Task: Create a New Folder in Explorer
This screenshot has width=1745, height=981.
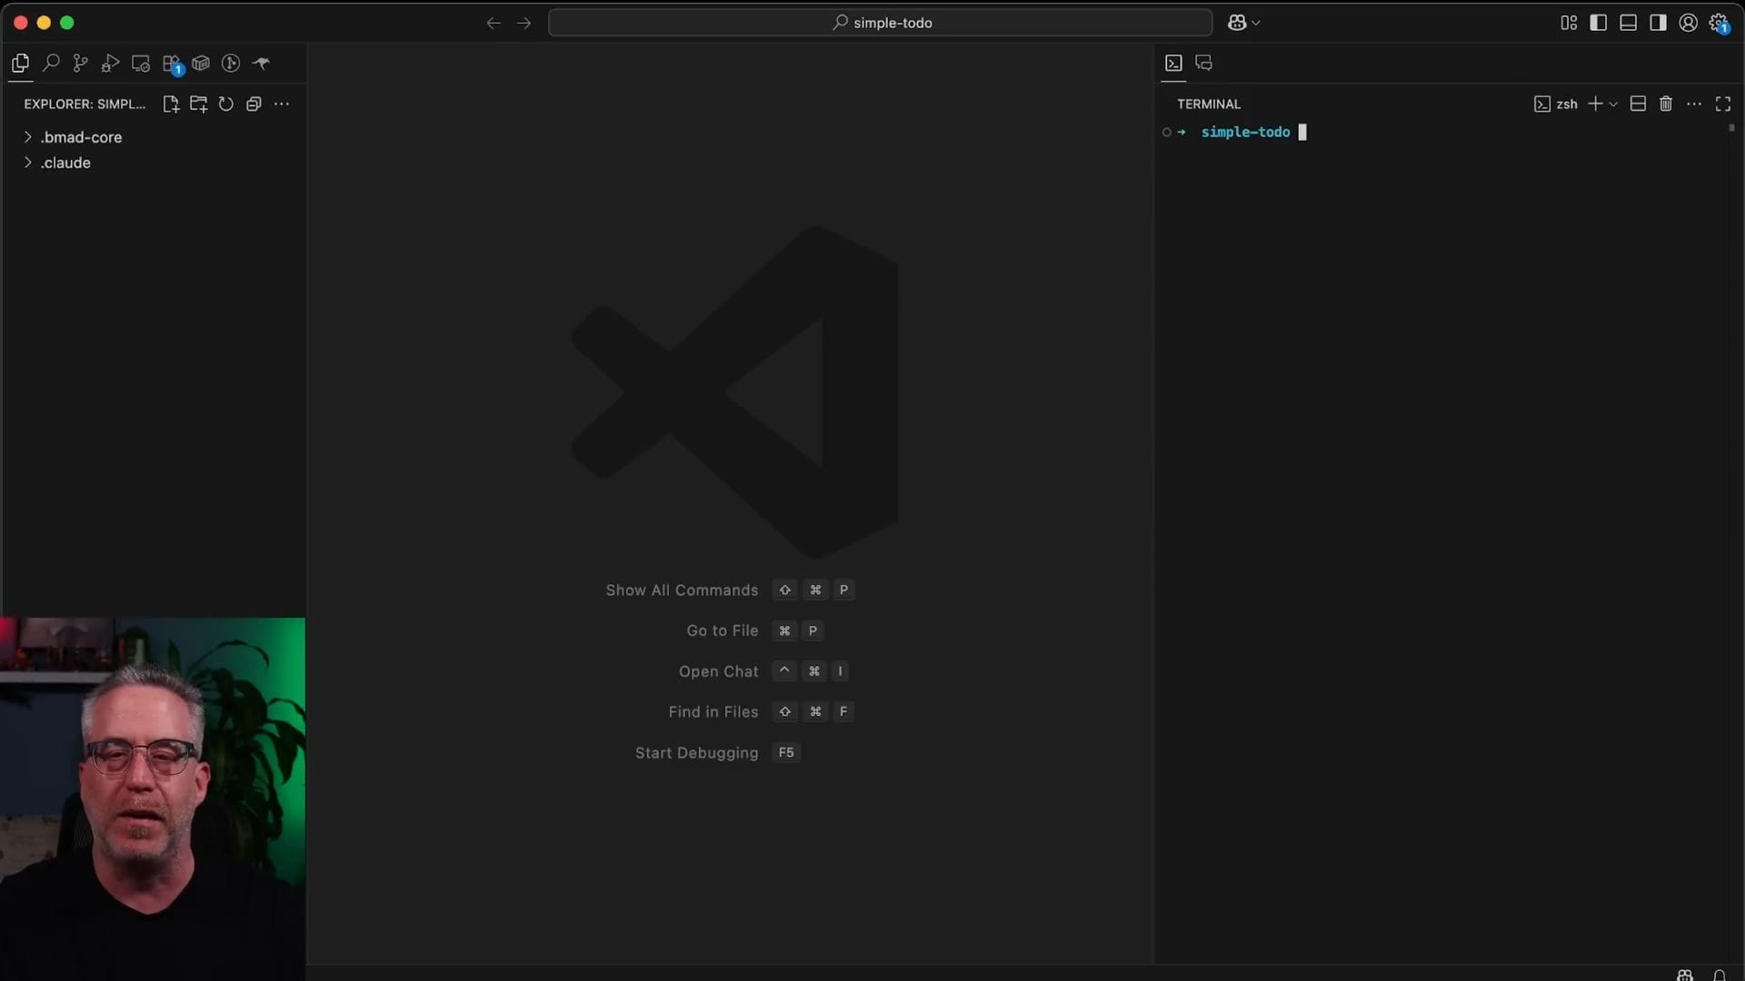Action: (198, 104)
